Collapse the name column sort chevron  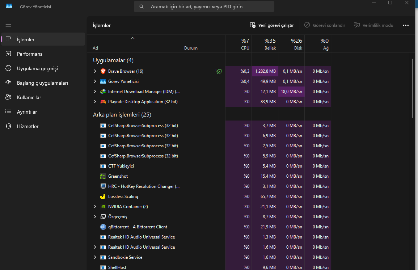click(132, 38)
